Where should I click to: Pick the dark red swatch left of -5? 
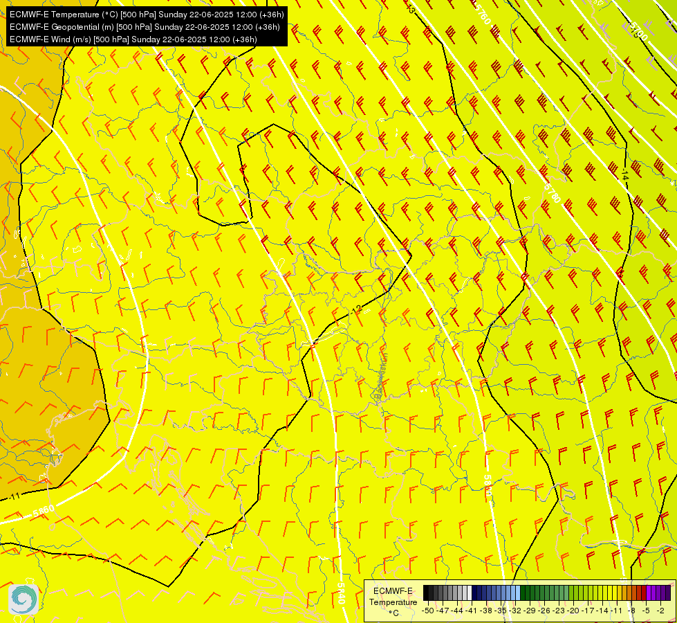click(644, 593)
